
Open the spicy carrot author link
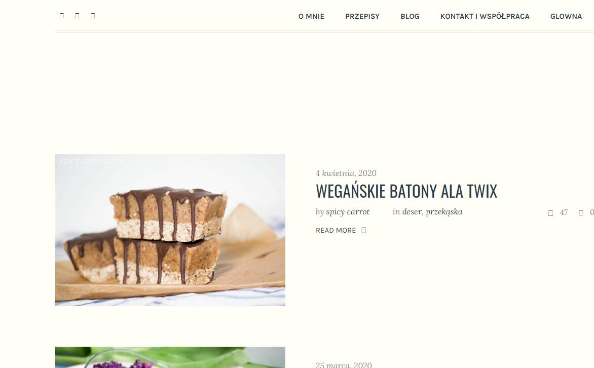coord(348,212)
